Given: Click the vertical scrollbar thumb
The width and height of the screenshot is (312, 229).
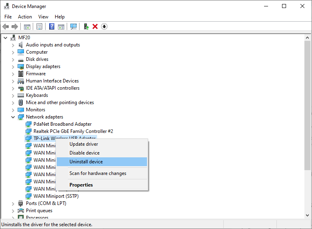Looking at the screenshot, I should (307, 105).
